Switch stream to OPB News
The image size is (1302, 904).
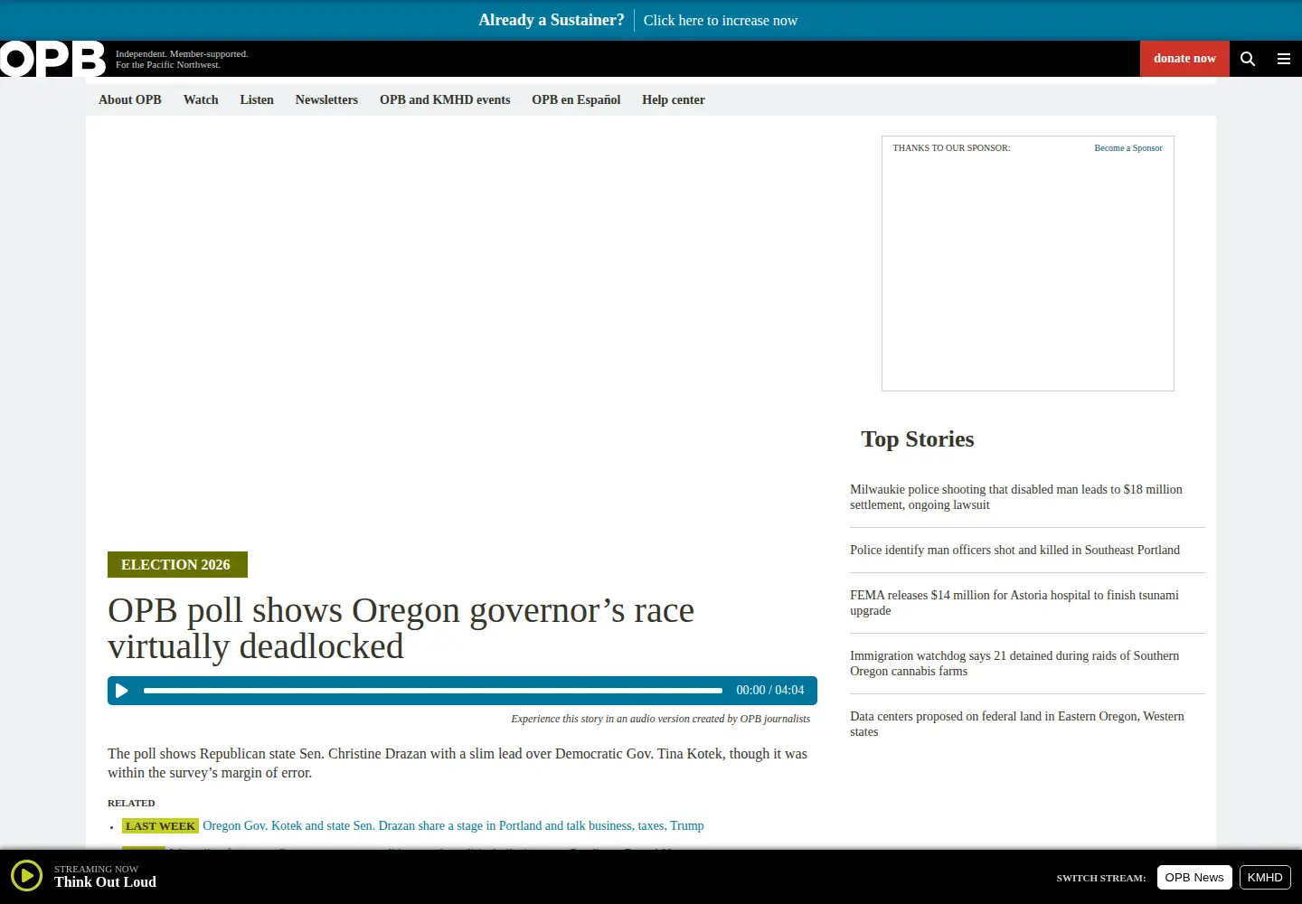pyautogui.click(x=1194, y=877)
